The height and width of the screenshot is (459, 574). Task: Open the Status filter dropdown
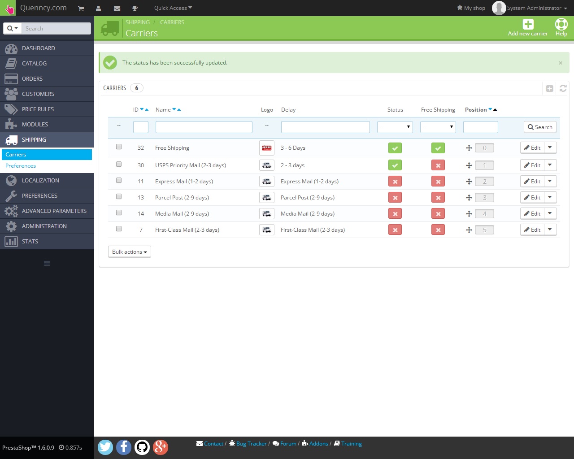point(395,127)
